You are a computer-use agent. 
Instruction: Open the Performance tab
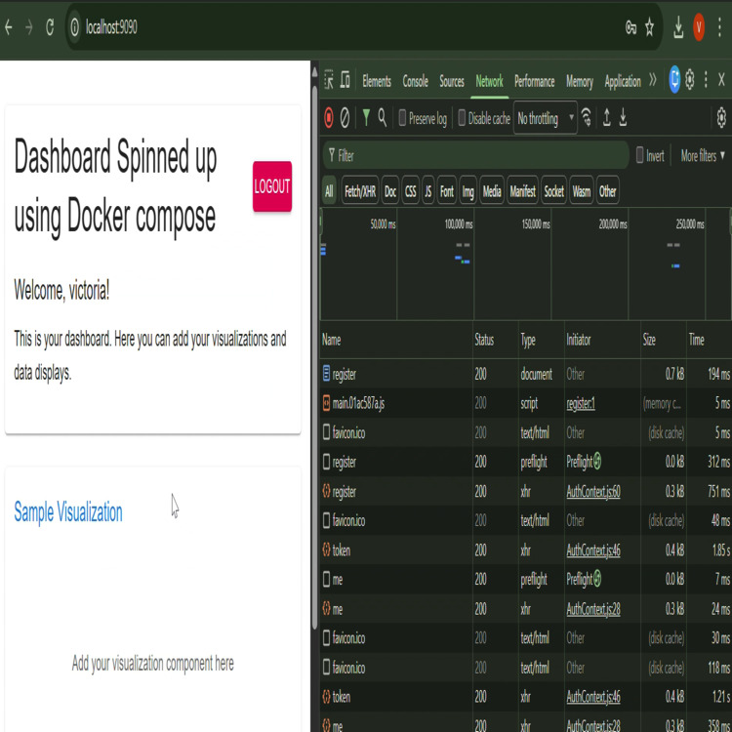(534, 81)
